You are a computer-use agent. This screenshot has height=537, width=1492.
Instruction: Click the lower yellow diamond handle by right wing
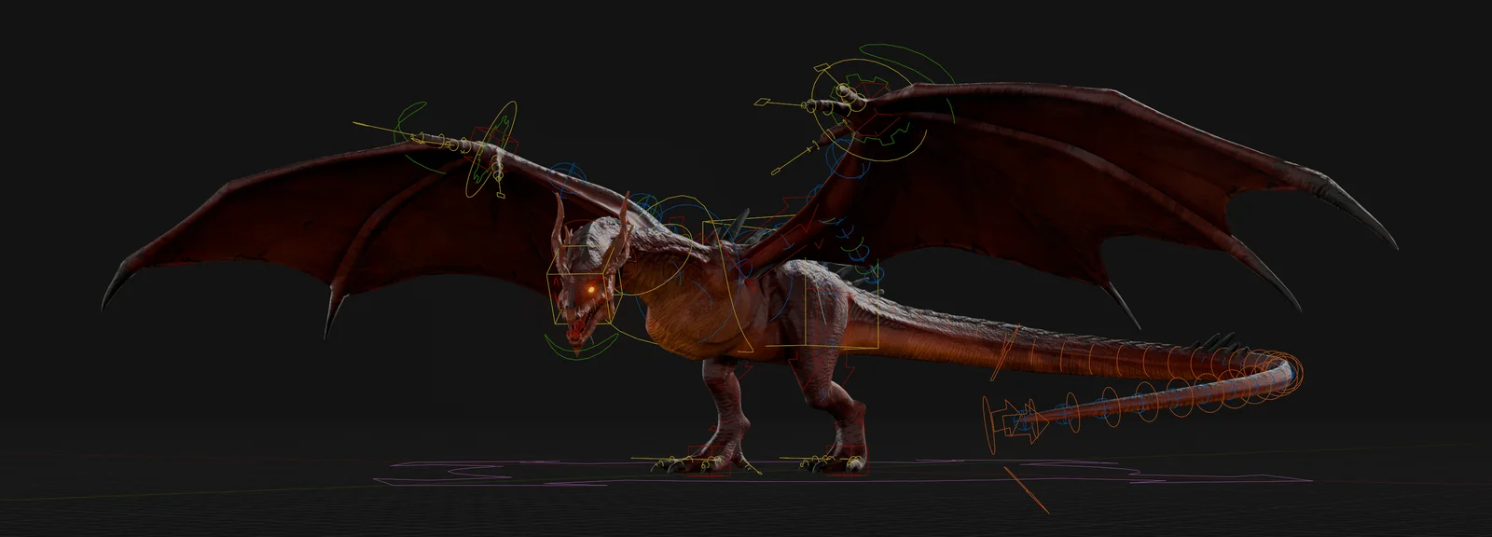(x=776, y=172)
